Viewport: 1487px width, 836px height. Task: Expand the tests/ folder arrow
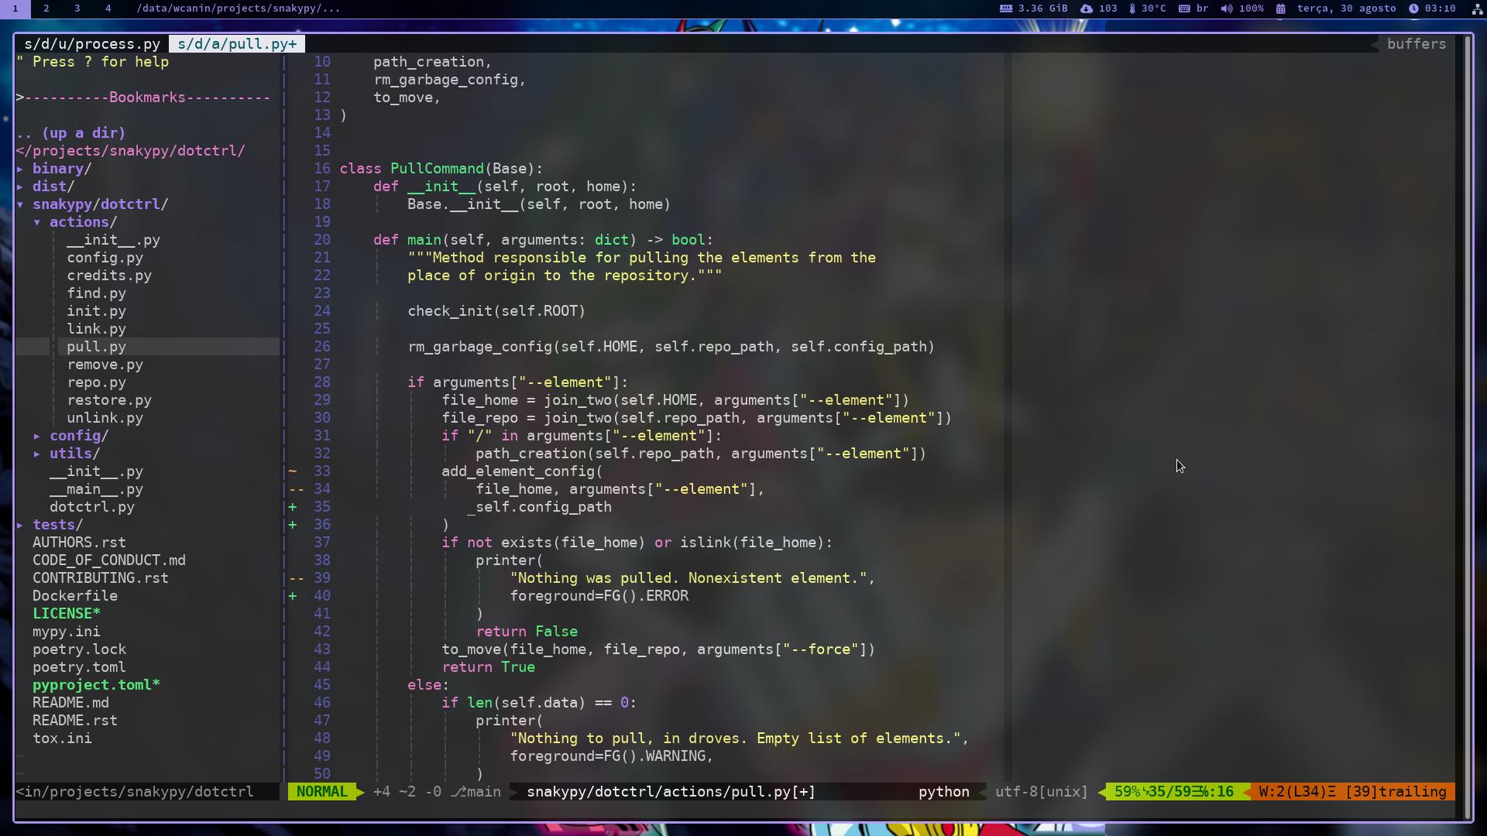20,525
